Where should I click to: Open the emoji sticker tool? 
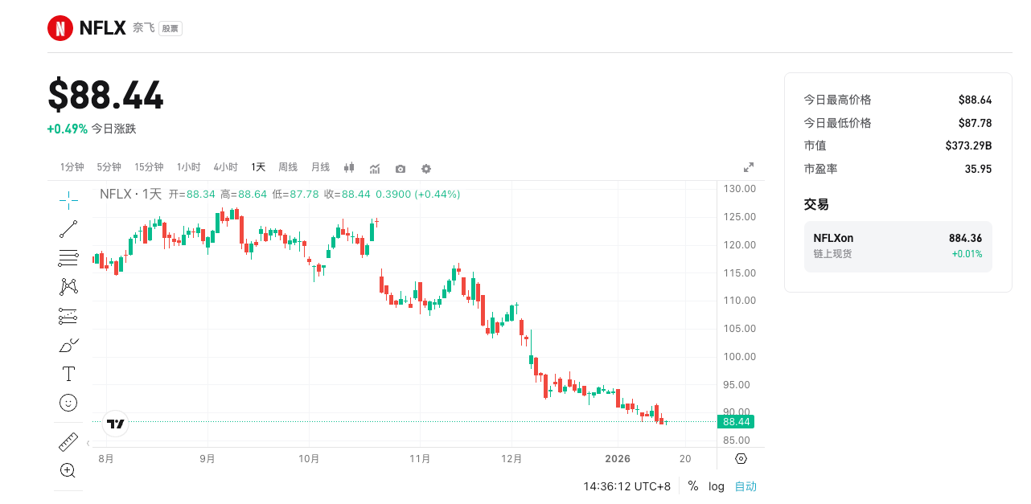[x=68, y=402]
